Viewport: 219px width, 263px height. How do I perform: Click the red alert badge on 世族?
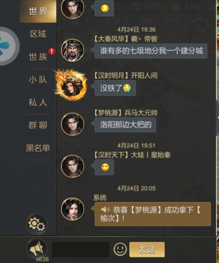click(52, 51)
